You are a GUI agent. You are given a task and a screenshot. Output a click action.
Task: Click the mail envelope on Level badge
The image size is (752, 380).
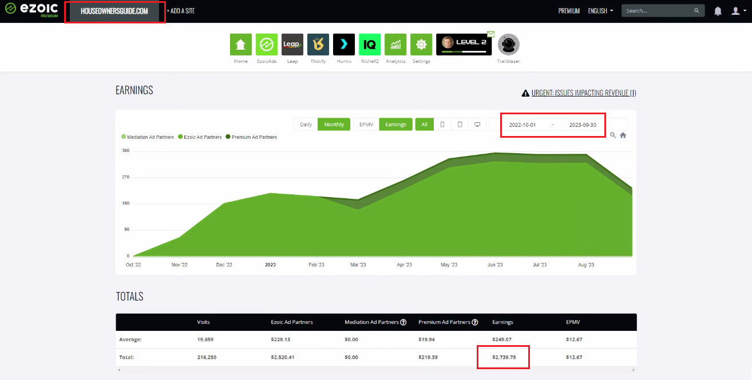490,34
